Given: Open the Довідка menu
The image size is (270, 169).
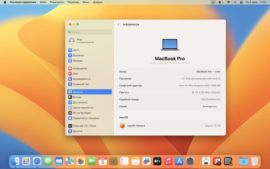Looking at the screenshot, I should click(x=98, y=2).
